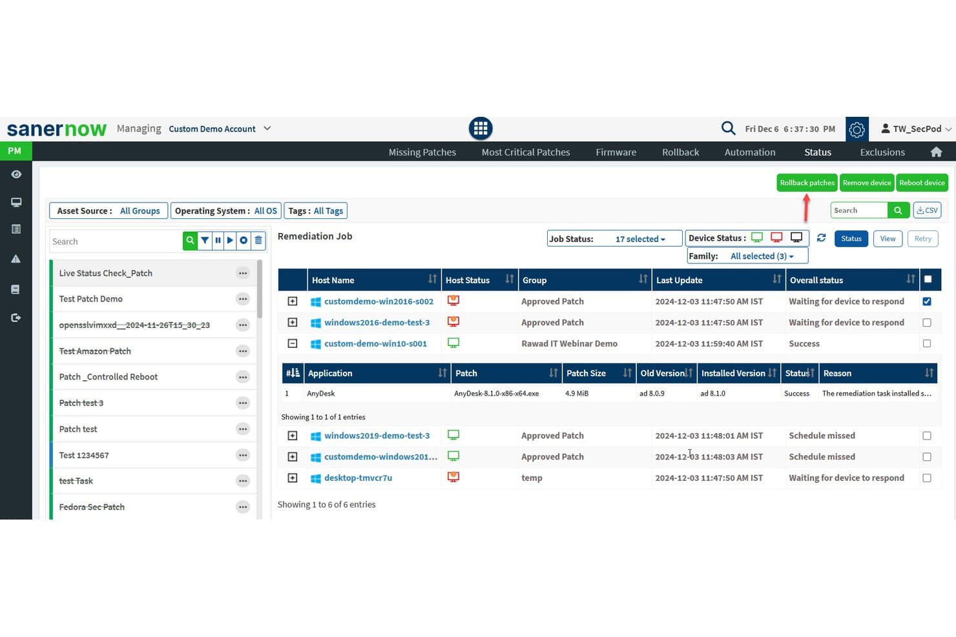The image size is (956, 637).
Task: Click the Remove device button
Action: pyautogui.click(x=867, y=183)
